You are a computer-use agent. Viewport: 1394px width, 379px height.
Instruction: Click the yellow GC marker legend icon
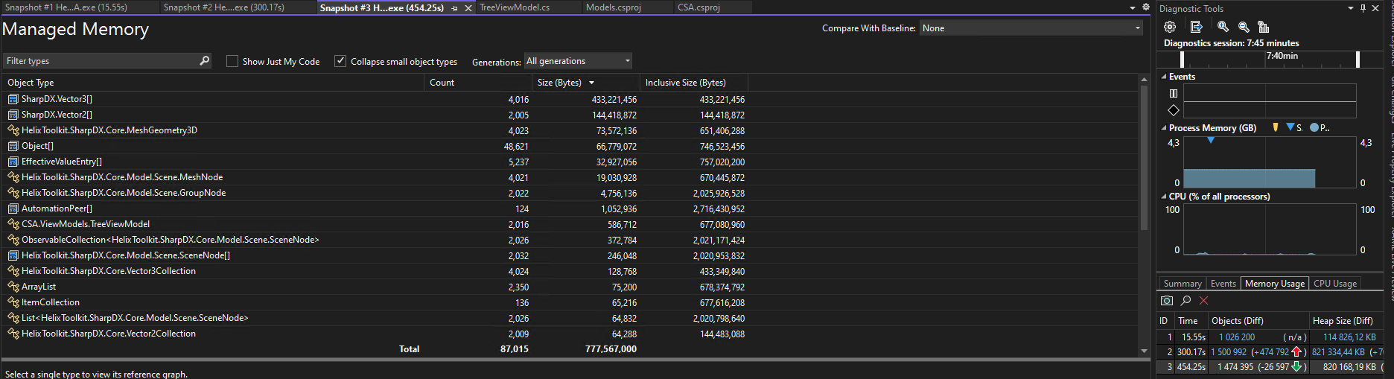(1276, 128)
